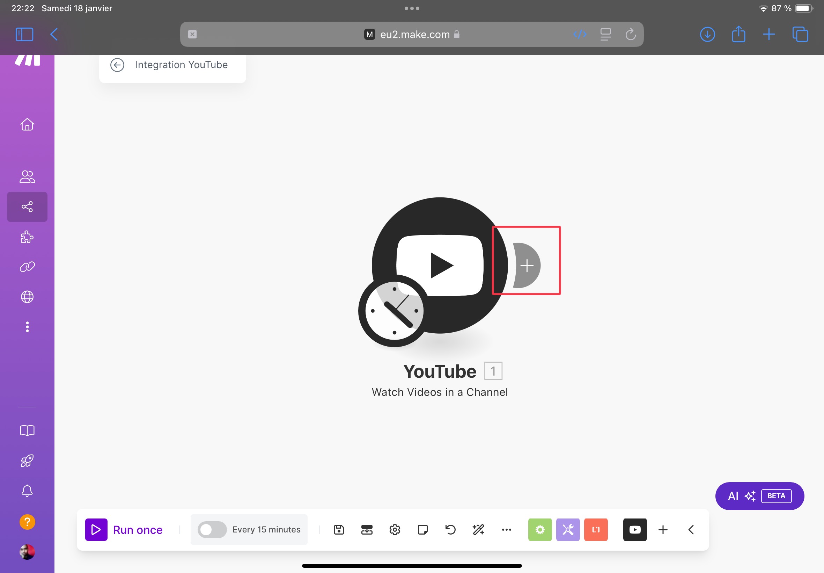The image size is (824, 573).
Task: Click the undo/history icon
Action: (451, 530)
